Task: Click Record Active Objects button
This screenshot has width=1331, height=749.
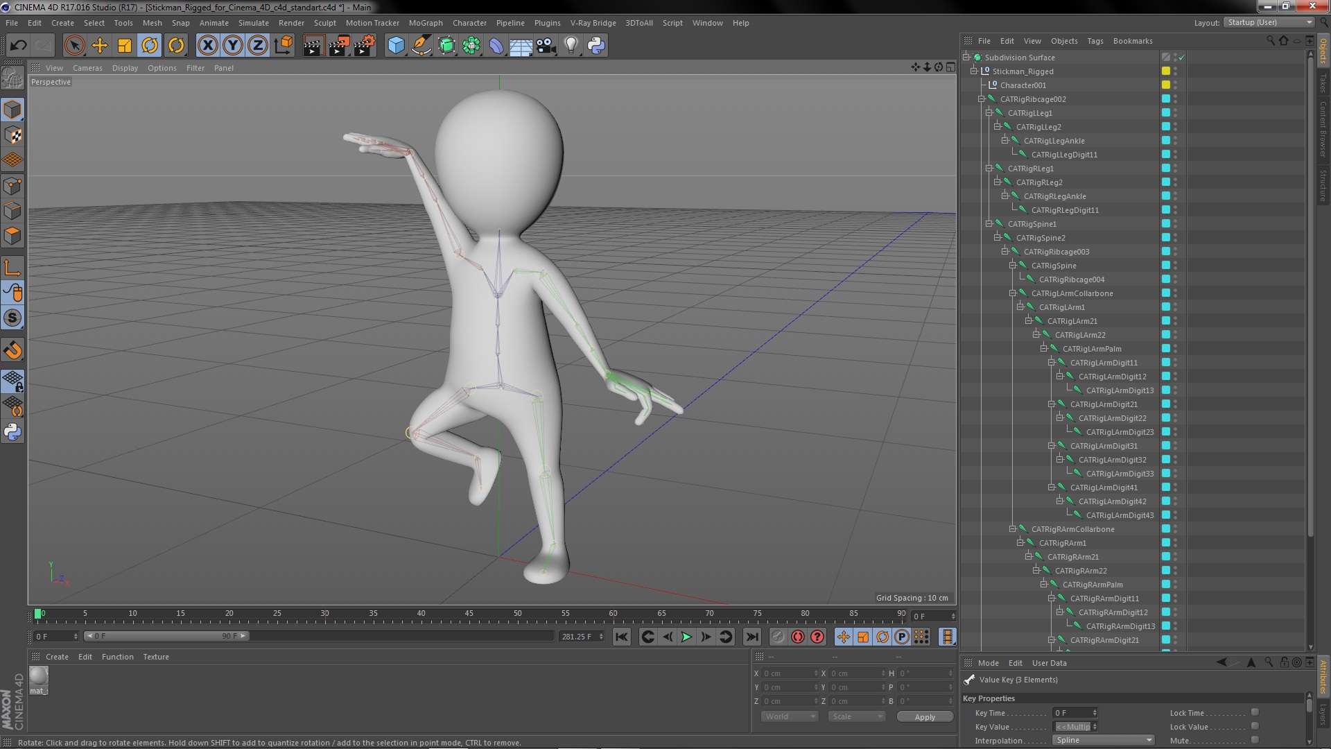Action: [778, 637]
